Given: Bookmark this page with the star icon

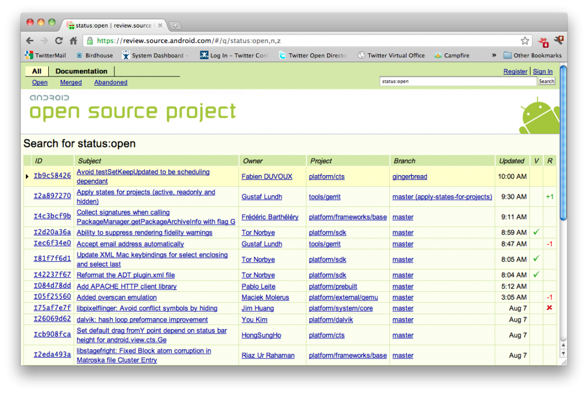Looking at the screenshot, I should tap(524, 41).
